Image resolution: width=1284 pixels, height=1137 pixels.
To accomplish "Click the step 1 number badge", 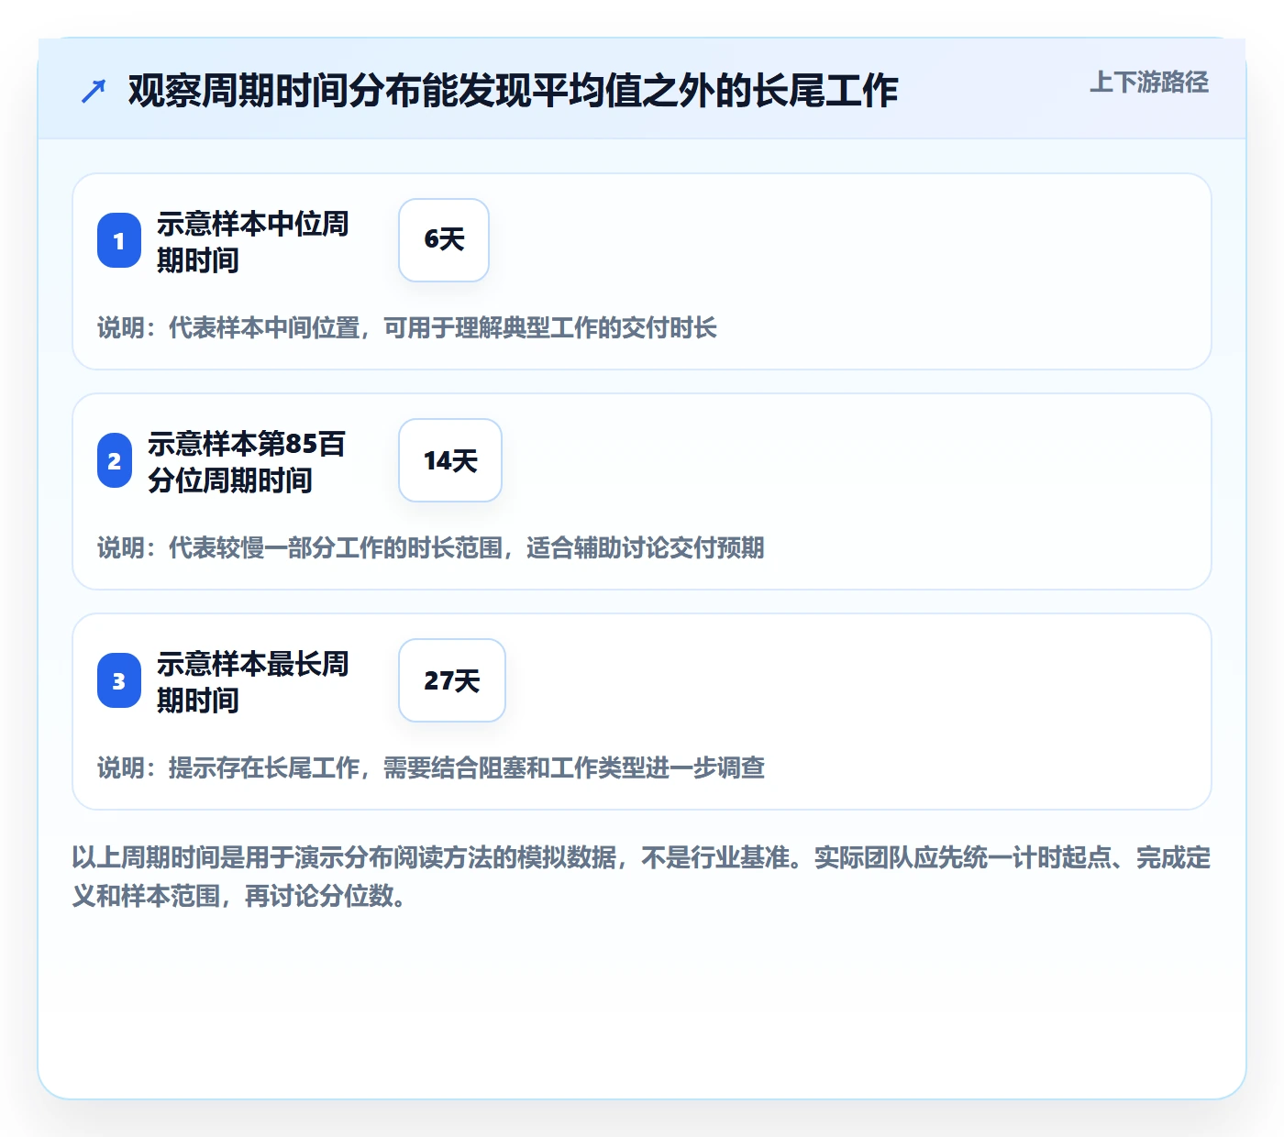I will coord(119,240).
